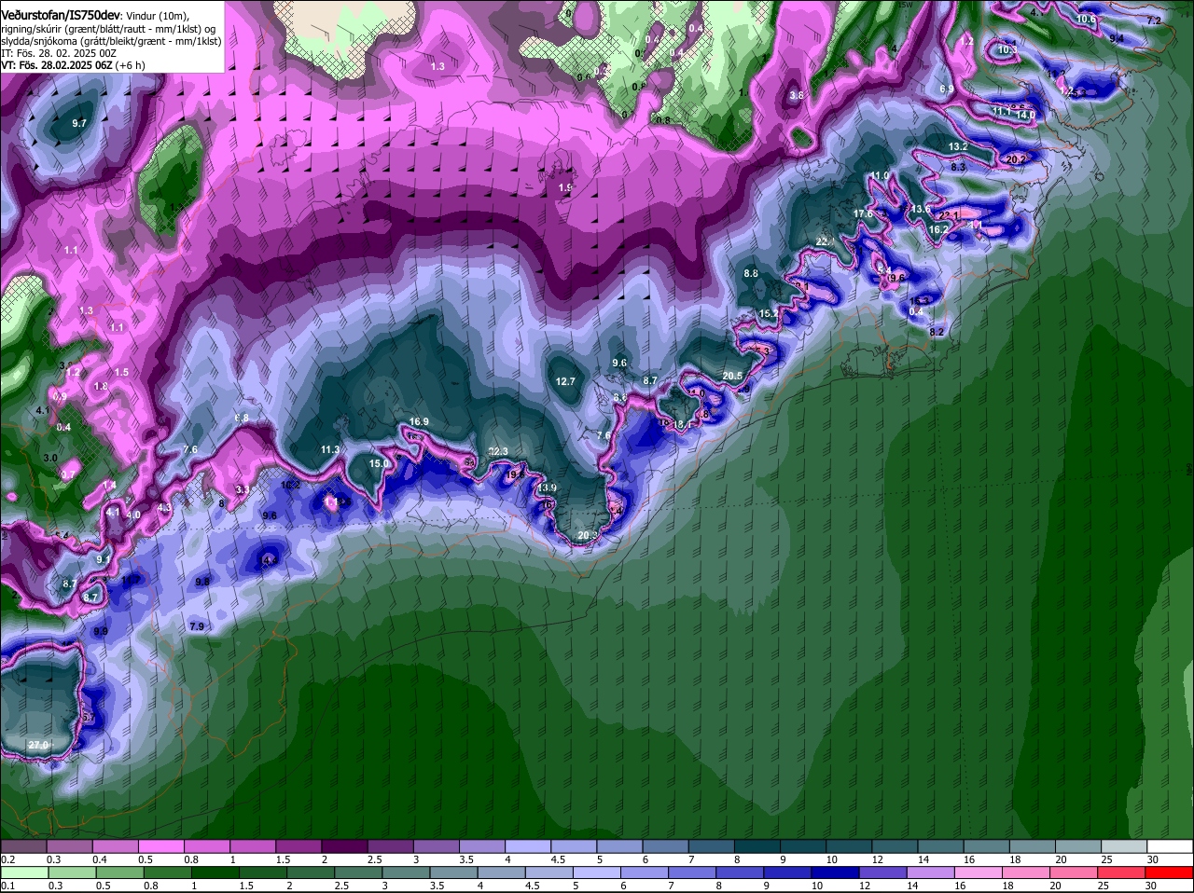Select the 14 swatch in the upper legend row
The width and height of the screenshot is (1194, 893).
coord(942,846)
